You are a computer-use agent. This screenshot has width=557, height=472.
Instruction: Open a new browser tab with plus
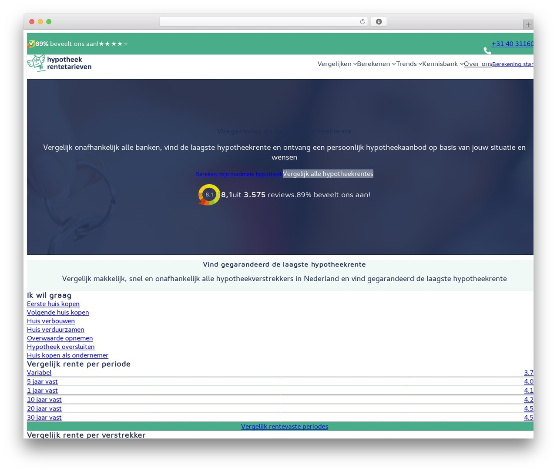pyautogui.click(x=528, y=25)
